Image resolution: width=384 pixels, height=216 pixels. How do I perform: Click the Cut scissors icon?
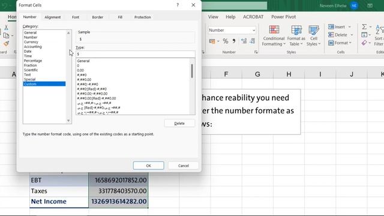coord(6,28)
